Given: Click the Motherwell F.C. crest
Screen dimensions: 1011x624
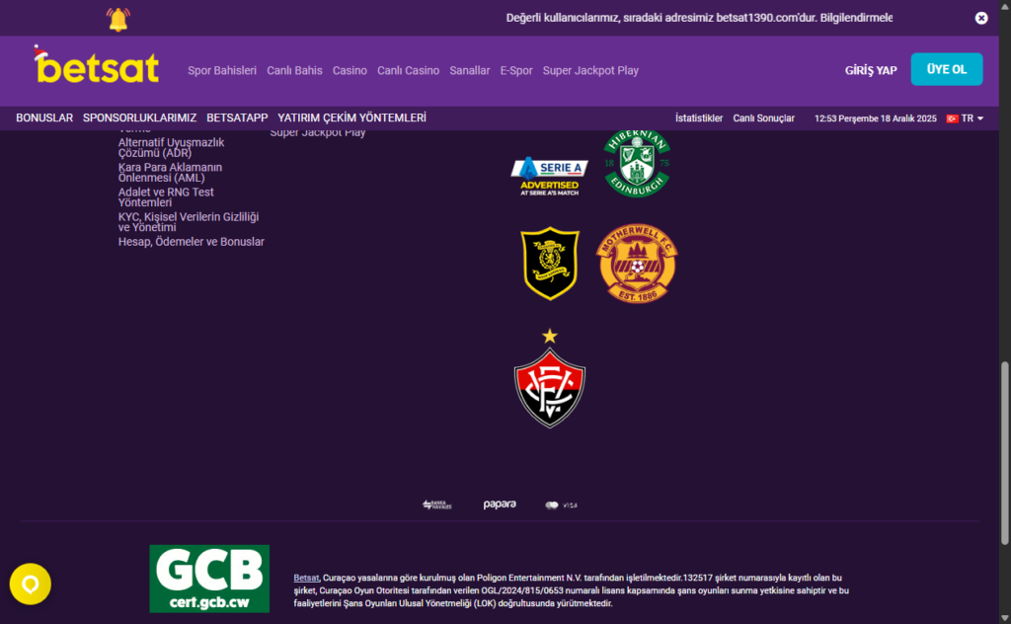Looking at the screenshot, I should tap(637, 264).
